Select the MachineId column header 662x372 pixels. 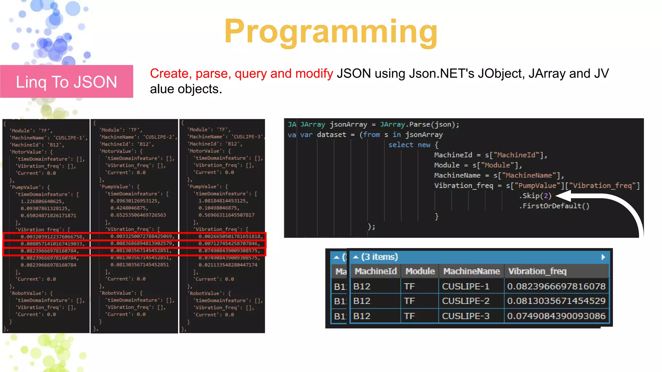click(376, 271)
